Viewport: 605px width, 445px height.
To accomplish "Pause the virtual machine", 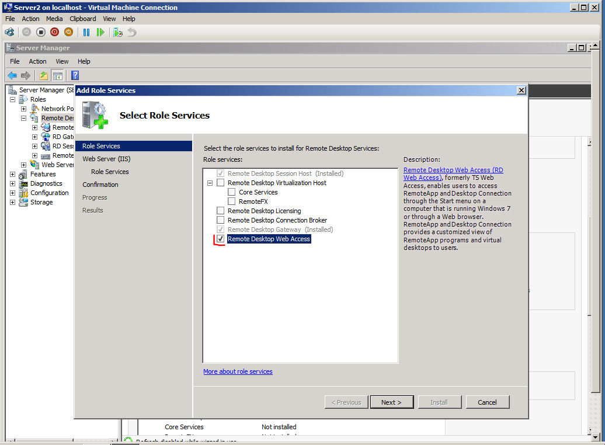I will (86, 33).
